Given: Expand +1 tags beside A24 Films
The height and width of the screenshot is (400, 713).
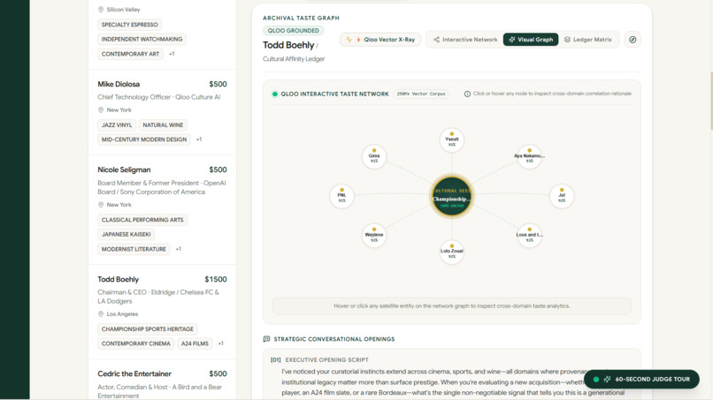Looking at the screenshot, I should pyautogui.click(x=221, y=343).
